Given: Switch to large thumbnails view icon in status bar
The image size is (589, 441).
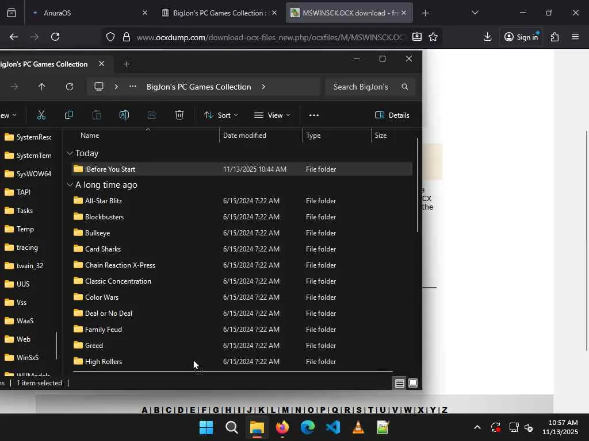Looking at the screenshot, I should [x=413, y=383].
